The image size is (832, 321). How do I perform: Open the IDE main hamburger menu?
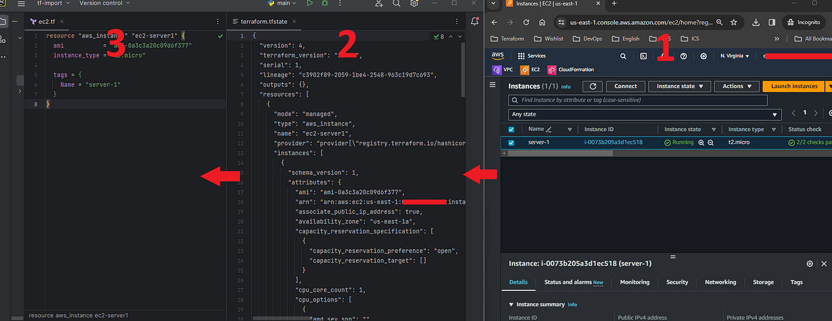click(x=21, y=3)
